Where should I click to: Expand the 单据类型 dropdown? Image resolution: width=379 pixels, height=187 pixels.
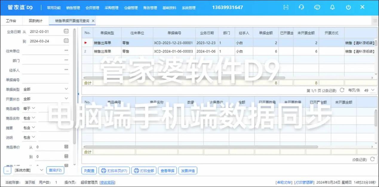[66, 89]
